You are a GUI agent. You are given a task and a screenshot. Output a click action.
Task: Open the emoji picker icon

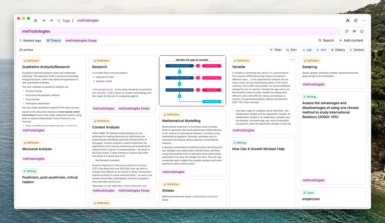tap(362, 31)
